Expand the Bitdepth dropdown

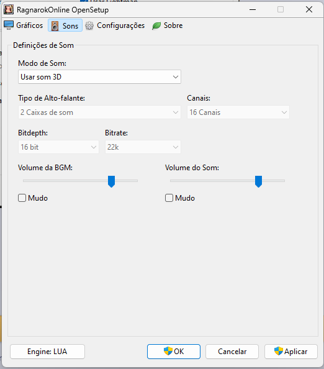[x=58, y=147]
